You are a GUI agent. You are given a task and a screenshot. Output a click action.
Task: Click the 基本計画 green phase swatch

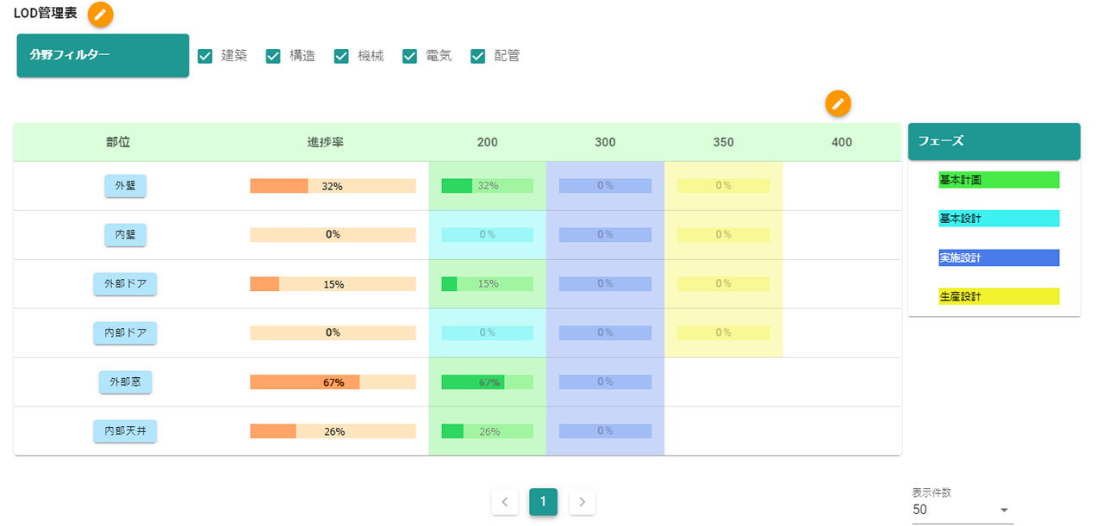(998, 180)
